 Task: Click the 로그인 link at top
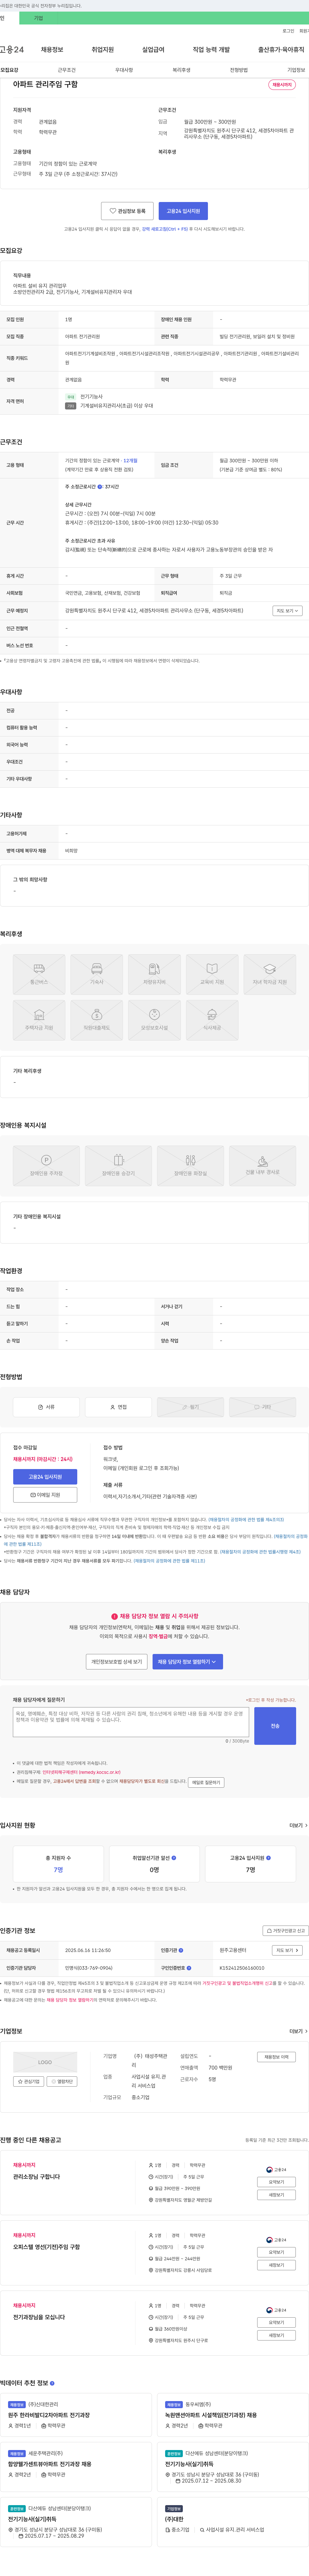coord(288,31)
